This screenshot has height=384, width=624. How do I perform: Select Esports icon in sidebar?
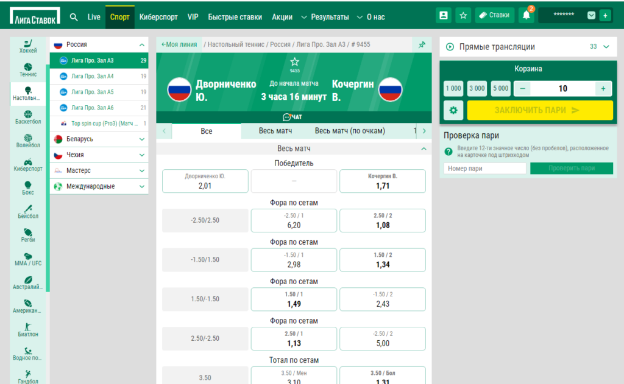(28, 164)
